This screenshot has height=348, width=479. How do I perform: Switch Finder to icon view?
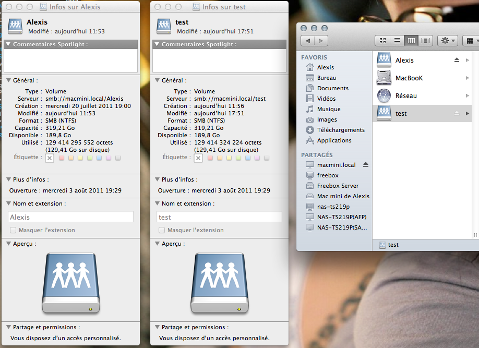click(x=382, y=41)
